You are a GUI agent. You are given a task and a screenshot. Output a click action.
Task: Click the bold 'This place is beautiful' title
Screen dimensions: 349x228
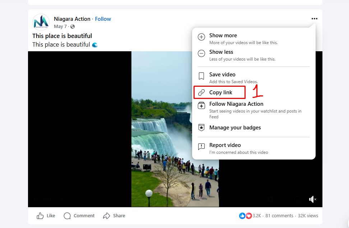pos(62,36)
